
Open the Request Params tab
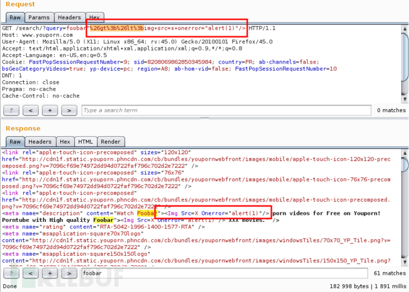tap(39, 17)
